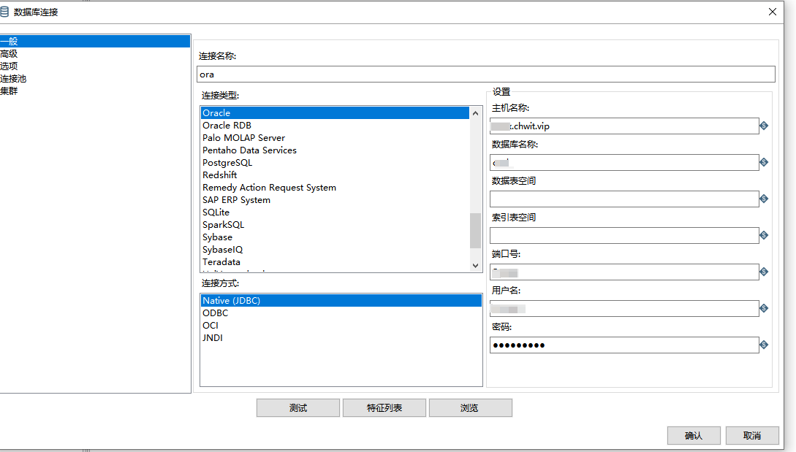Select JNDI access method
The image size is (796, 452).
point(213,338)
